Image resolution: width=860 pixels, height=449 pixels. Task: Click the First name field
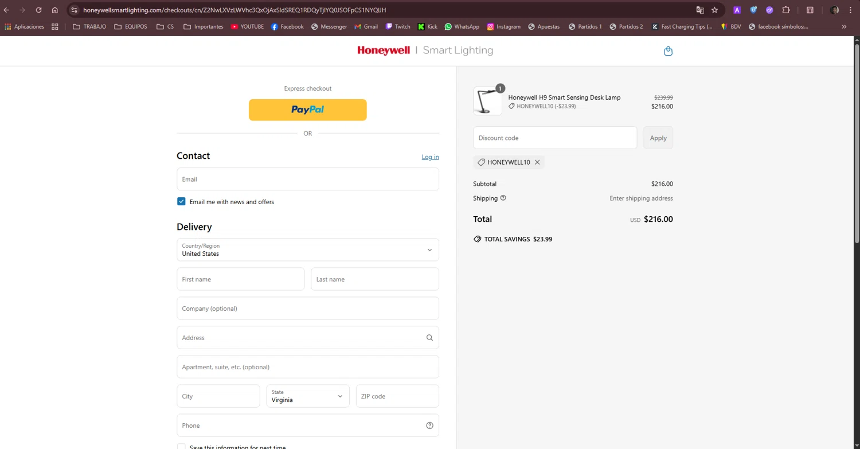pos(241,279)
